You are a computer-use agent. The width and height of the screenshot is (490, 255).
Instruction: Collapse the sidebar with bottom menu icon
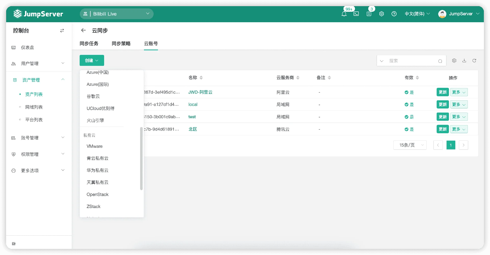(x=14, y=244)
